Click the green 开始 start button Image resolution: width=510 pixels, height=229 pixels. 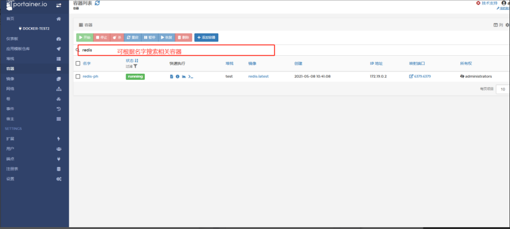pyautogui.click(x=84, y=37)
